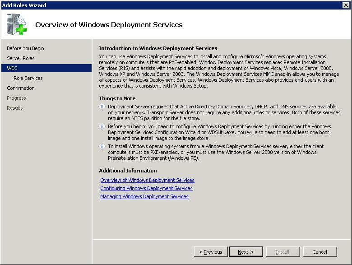Open Overview of Windows Deployment Services link

(147, 180)
